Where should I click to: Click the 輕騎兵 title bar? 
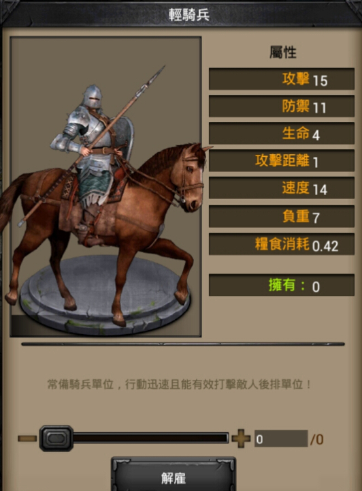181,15
